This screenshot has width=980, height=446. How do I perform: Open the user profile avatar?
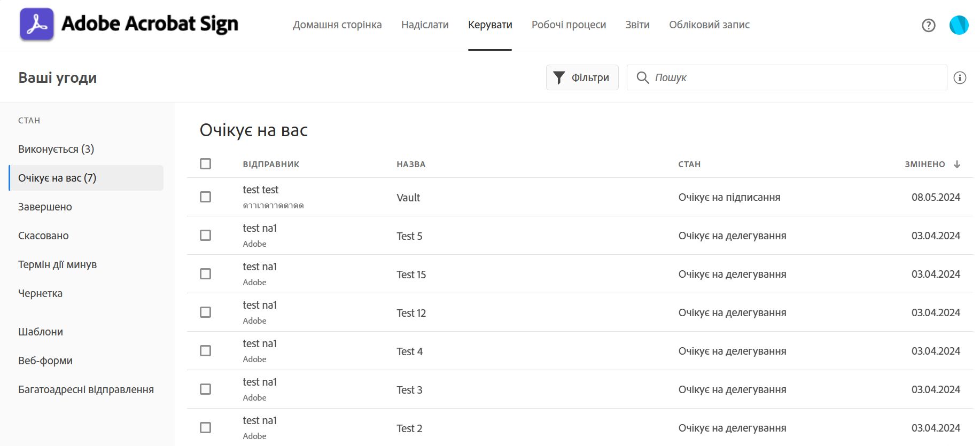click(x=959, y=25)
